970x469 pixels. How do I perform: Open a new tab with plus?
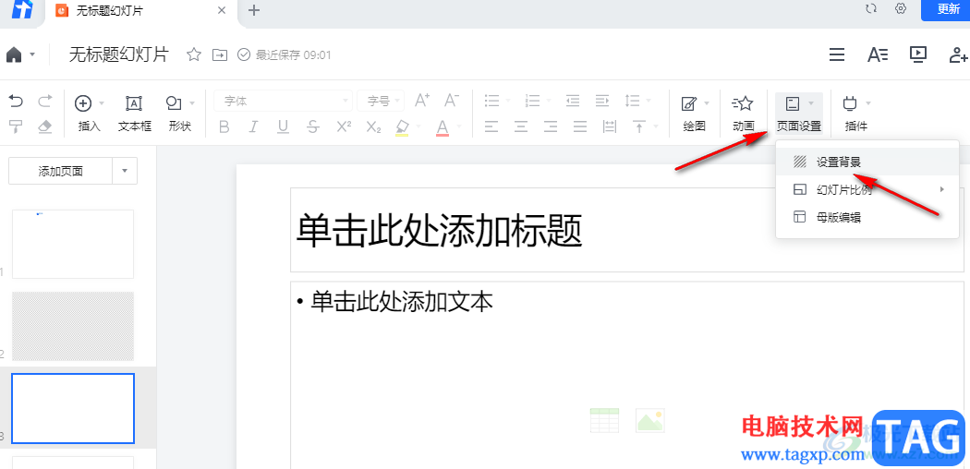254,10
